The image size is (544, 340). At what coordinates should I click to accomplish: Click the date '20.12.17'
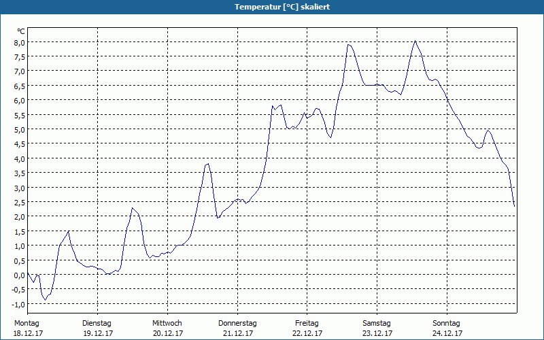coord(168,333)
